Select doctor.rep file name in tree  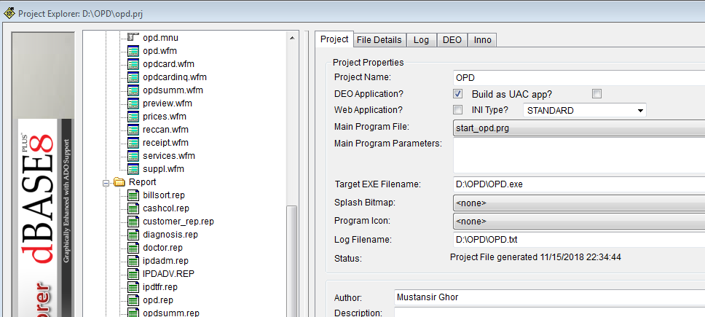pyautogui.click(x=162, y=248)
